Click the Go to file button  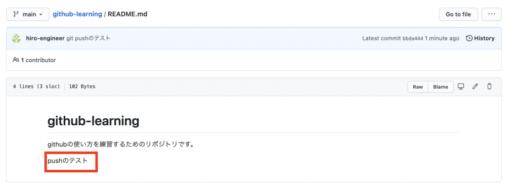point(458,14)
